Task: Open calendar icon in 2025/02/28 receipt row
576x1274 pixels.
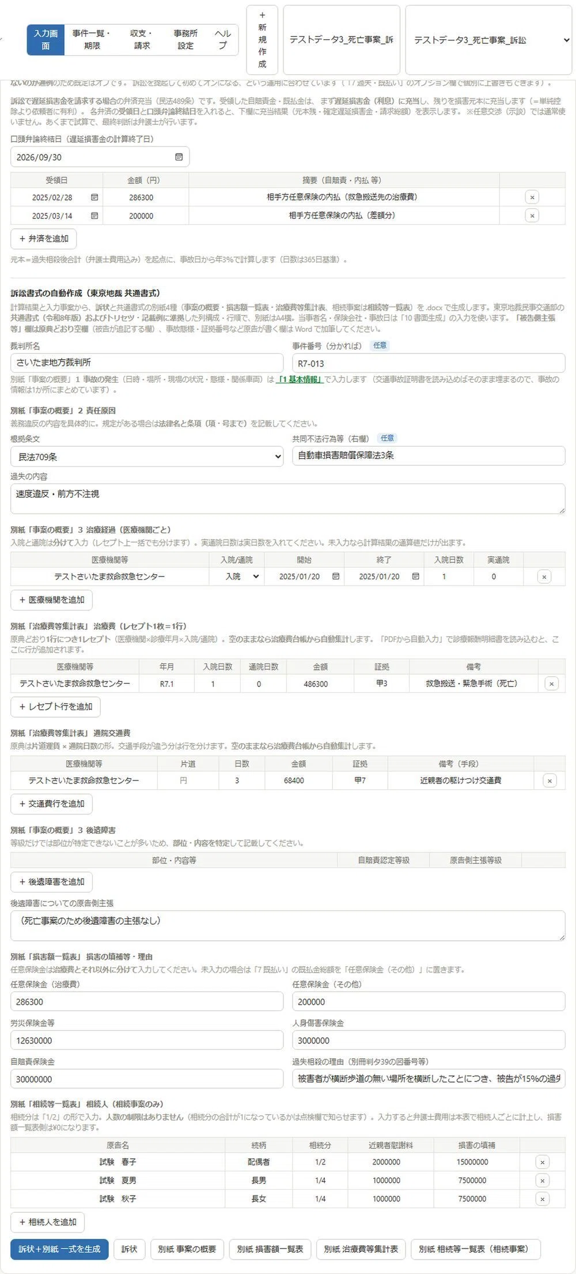Action: 94,197
